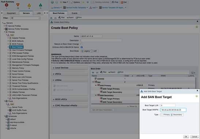Collapse the vHBAs section
200x139 pixels.
tap(69, 80)
